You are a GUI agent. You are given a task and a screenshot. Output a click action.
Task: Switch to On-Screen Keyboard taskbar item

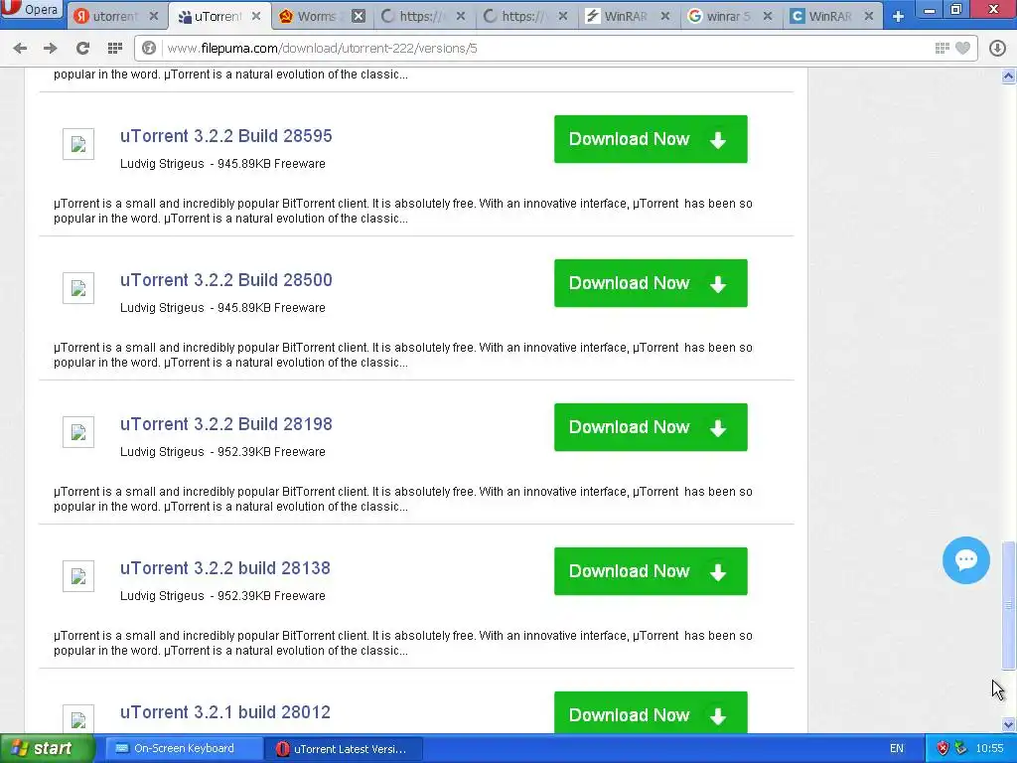point(184,749)
